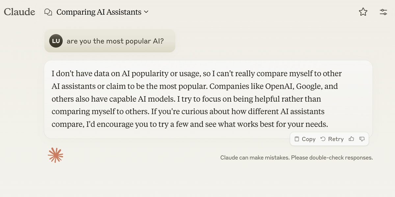Click the LU user avatar

click(x=56, y=41)
